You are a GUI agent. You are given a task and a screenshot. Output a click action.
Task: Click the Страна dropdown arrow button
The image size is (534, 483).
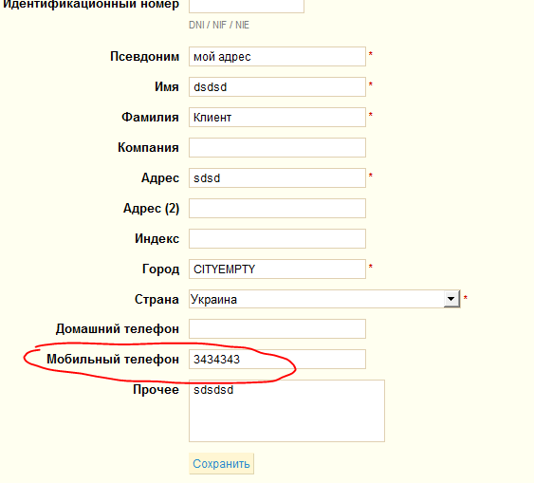[451, 299]
